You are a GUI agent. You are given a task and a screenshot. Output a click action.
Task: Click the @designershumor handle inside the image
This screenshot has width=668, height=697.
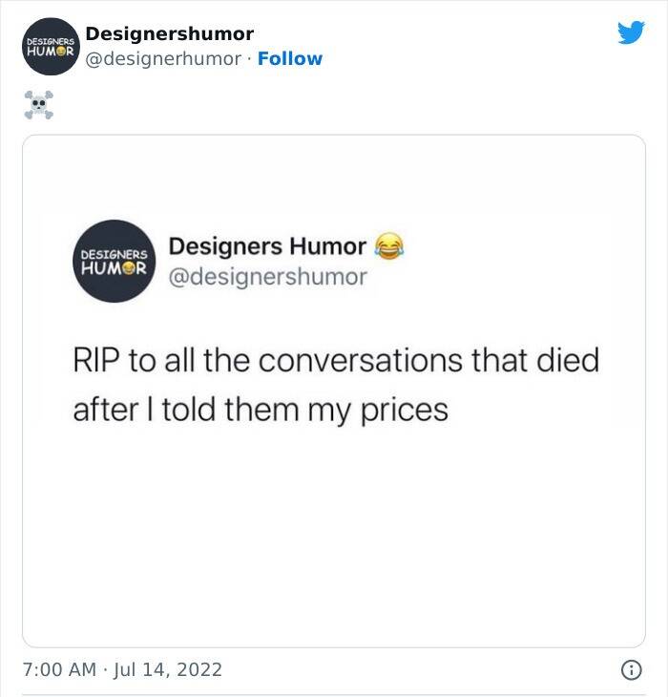(267, 277)
